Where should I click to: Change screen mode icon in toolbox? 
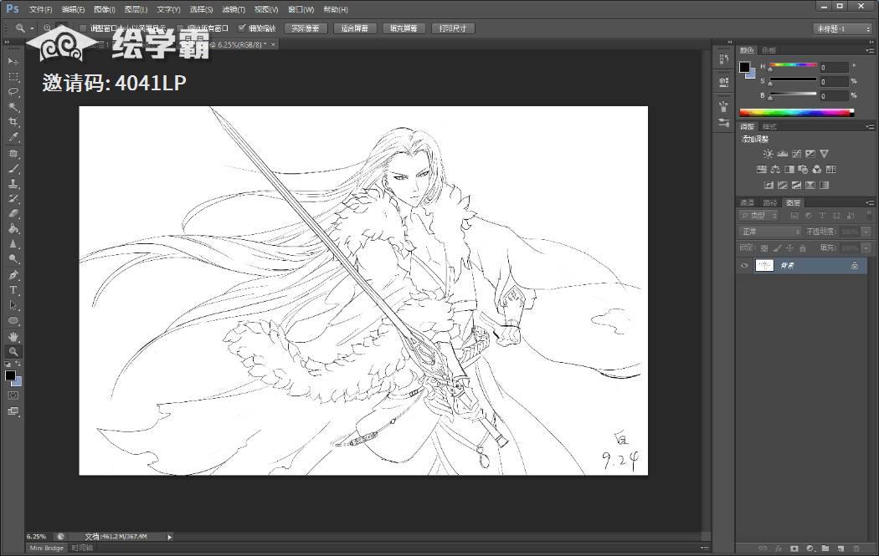pos(13,411)
